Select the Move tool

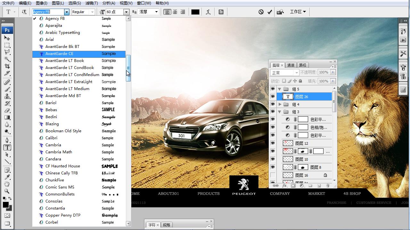7,38
